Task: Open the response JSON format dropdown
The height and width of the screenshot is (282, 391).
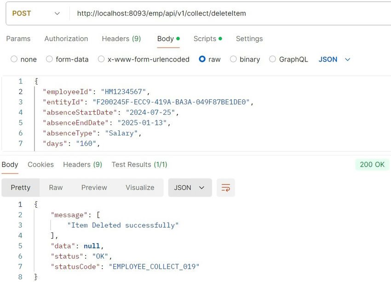Action: pyautogui.click(x=190, y=187)
